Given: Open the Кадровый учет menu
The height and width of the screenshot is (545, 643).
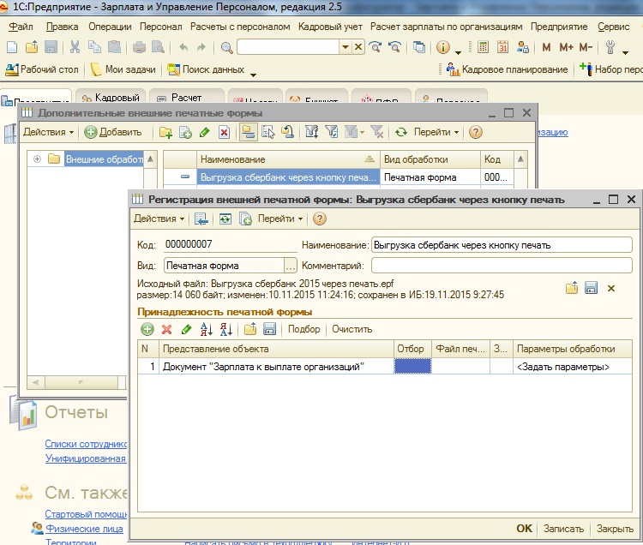Looking at the screenshot, I should tap(330, 27).
